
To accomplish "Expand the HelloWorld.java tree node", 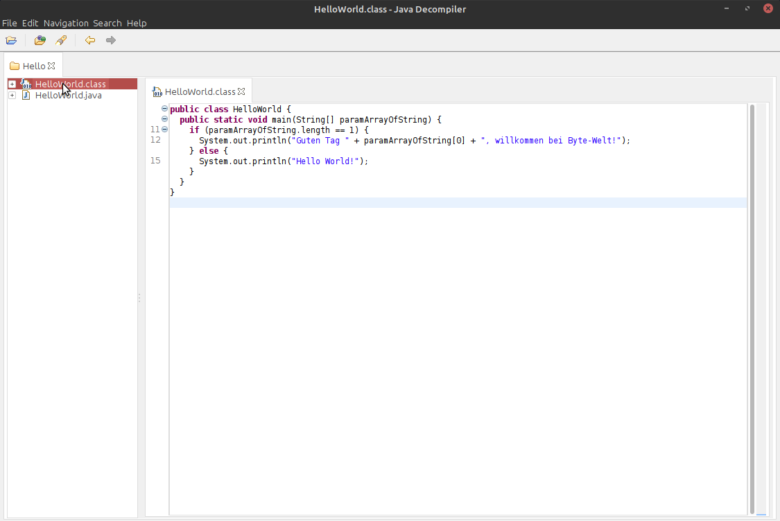I will tap(12, 95).
